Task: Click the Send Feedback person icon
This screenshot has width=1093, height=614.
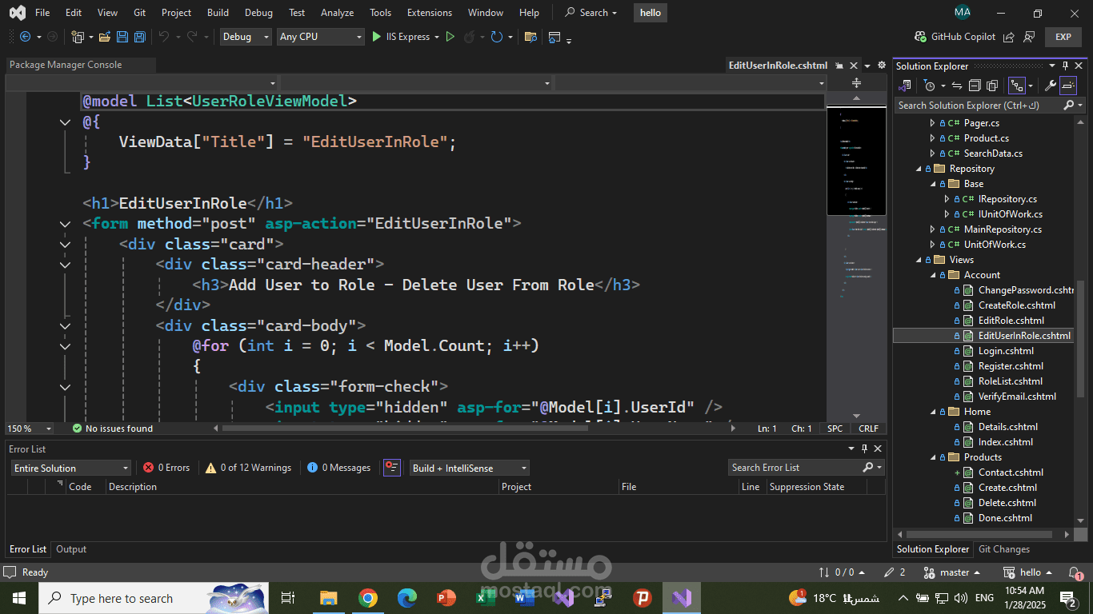Action: [x=1029, y=37]
